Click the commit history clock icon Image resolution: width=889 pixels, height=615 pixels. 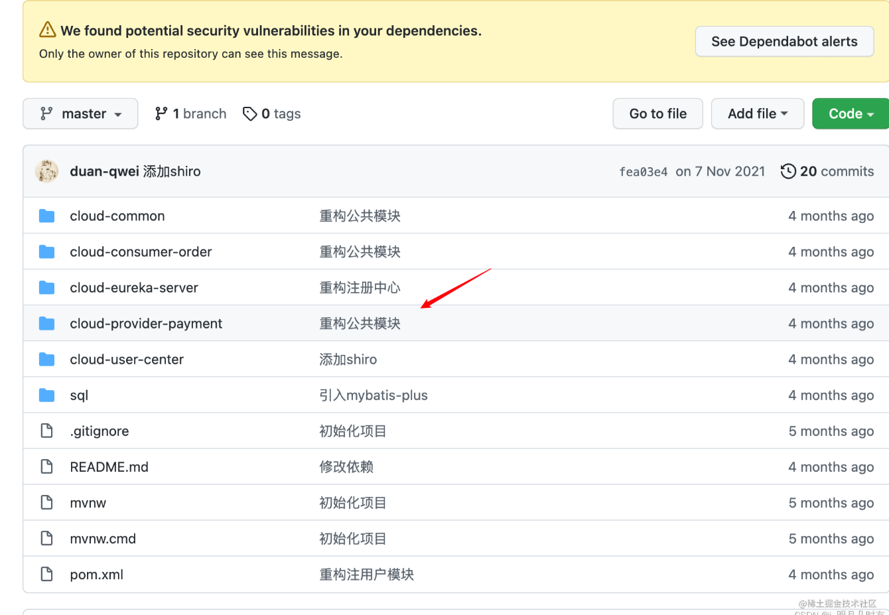tap(788, 171)
